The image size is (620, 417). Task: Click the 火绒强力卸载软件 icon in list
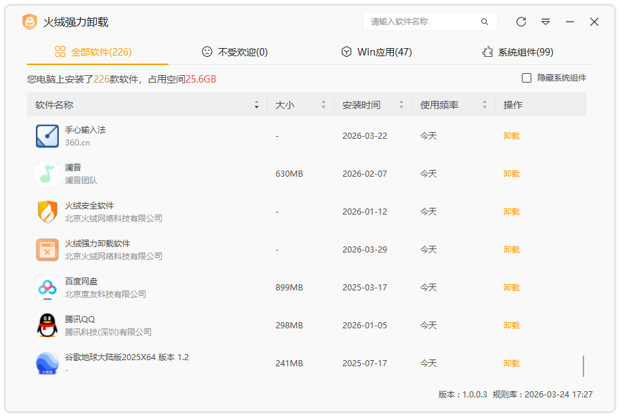coord(47,250)
